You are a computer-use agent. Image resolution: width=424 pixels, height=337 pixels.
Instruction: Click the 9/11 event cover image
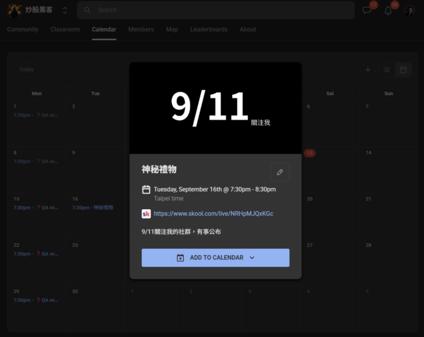click(x=216, y=108)
